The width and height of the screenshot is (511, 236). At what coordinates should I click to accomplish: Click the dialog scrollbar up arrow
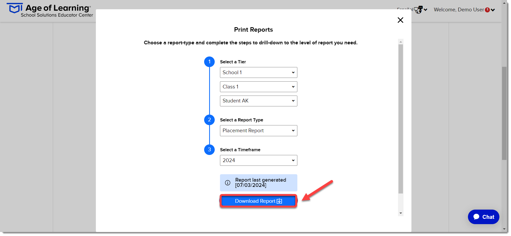click(x=401, y=42)
